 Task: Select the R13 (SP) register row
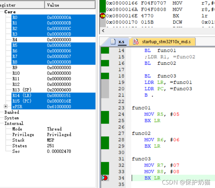tap(54, 90)
